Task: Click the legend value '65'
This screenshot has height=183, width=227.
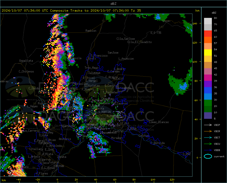Action: pos(216,31)
